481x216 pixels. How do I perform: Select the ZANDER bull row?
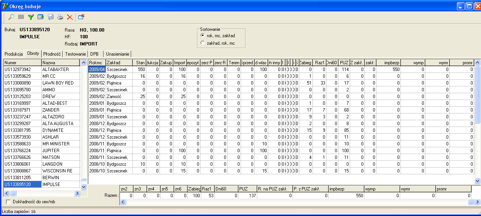(x=42, y=110)
